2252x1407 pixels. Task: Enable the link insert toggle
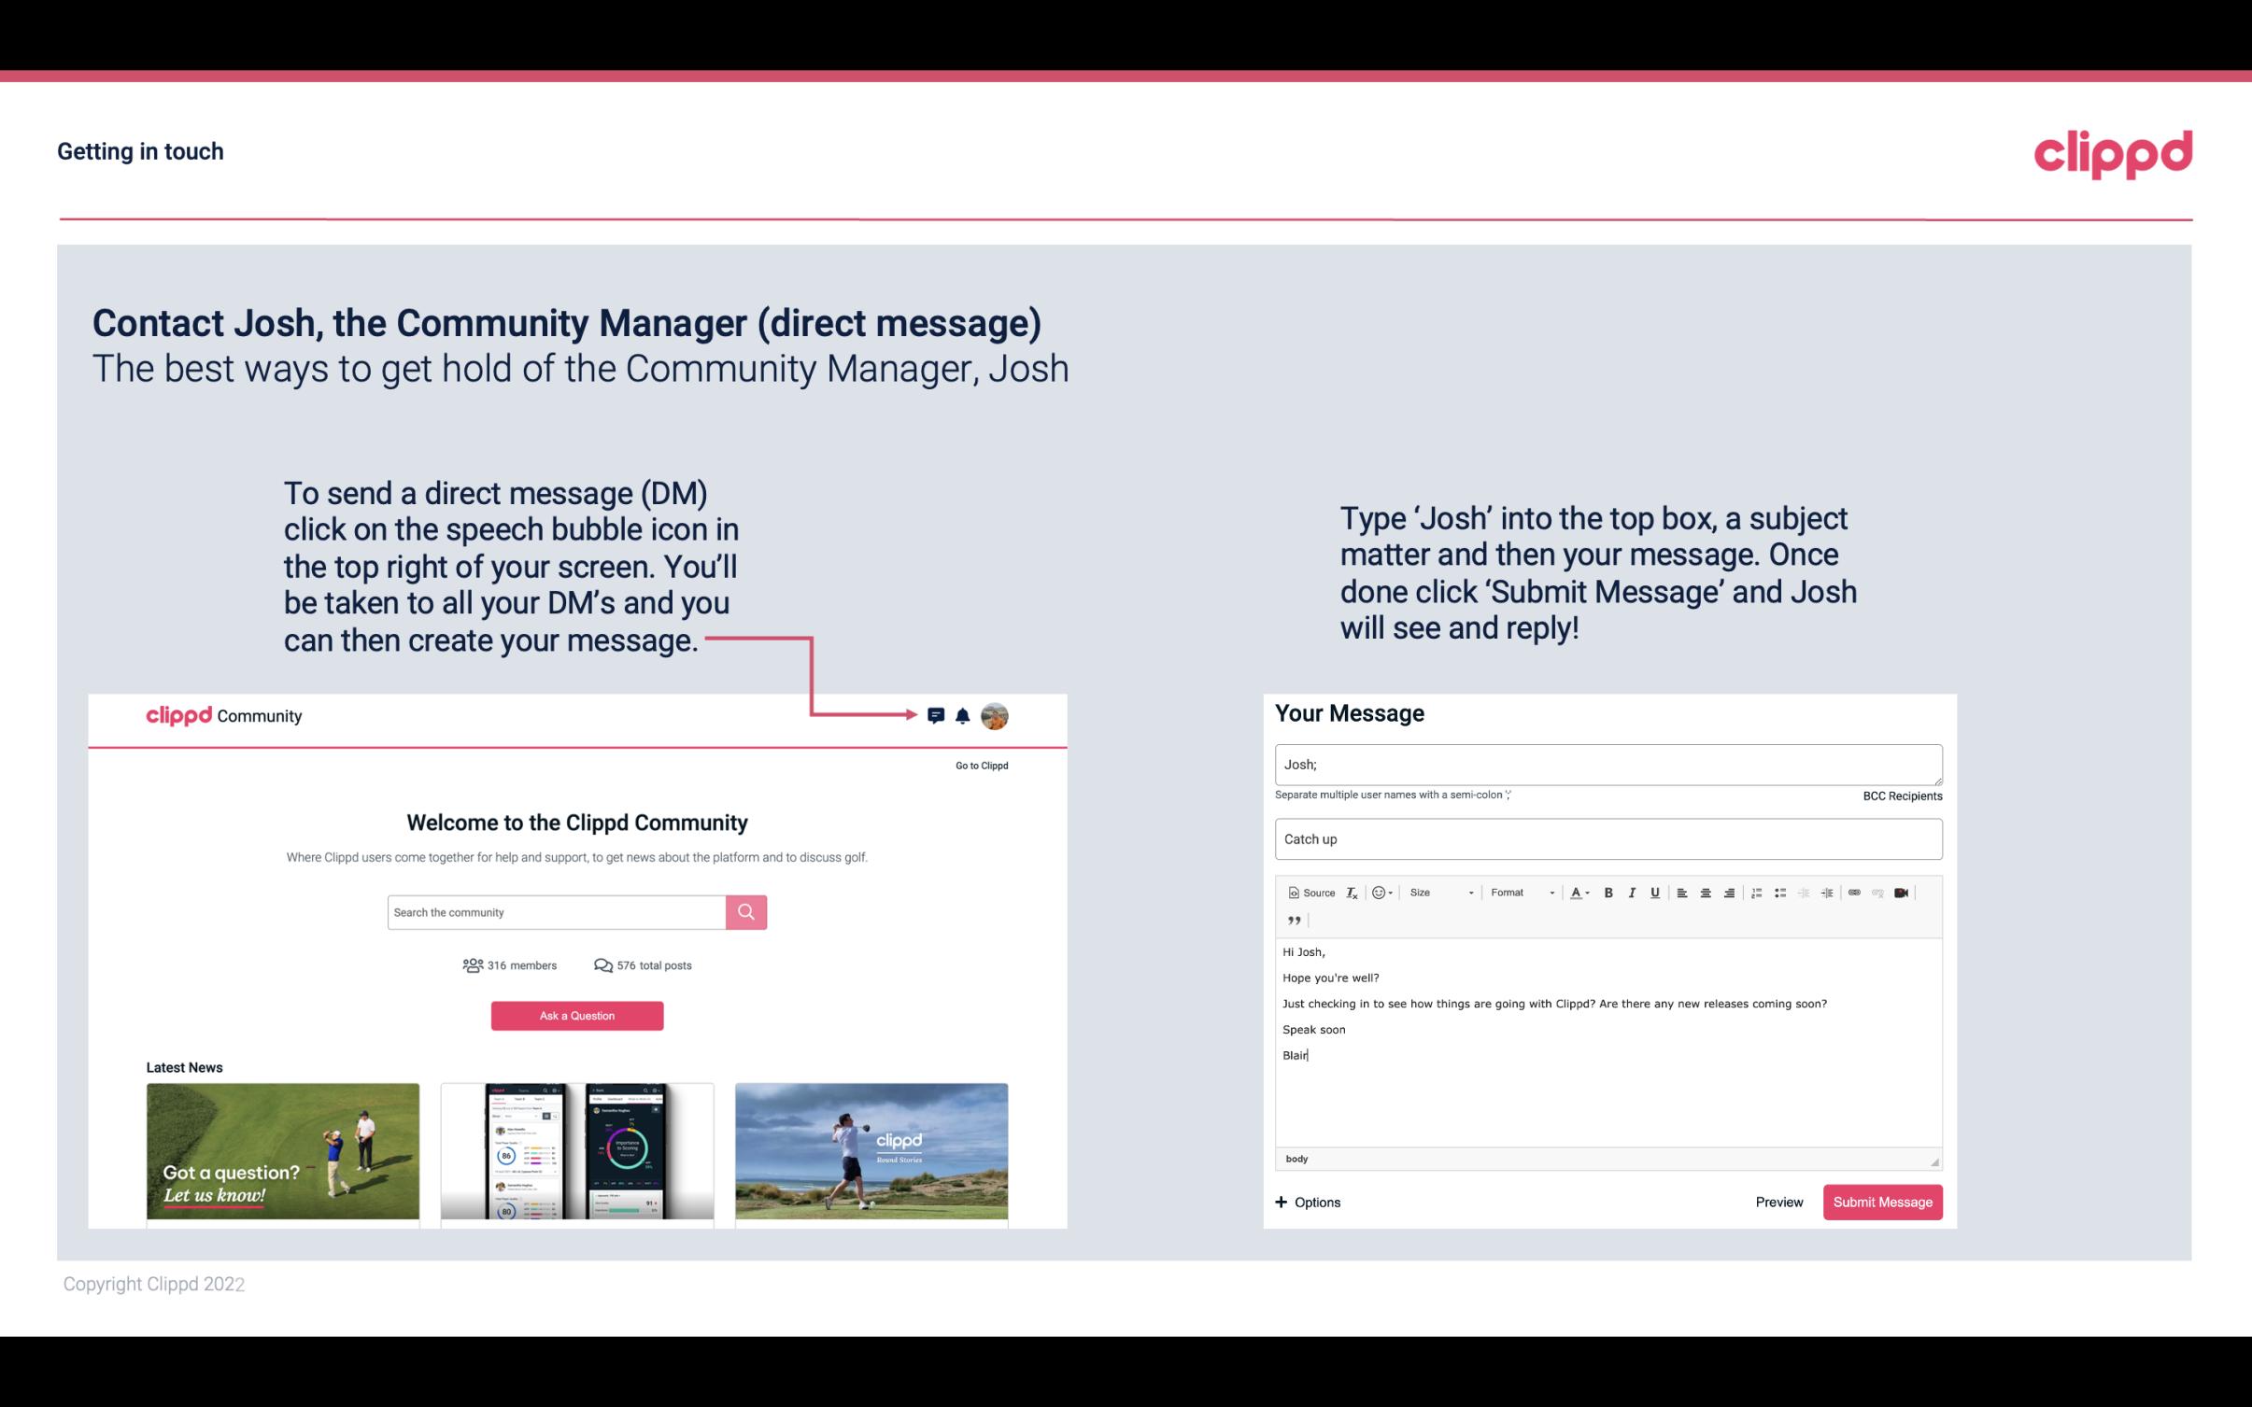(1860, 892)
